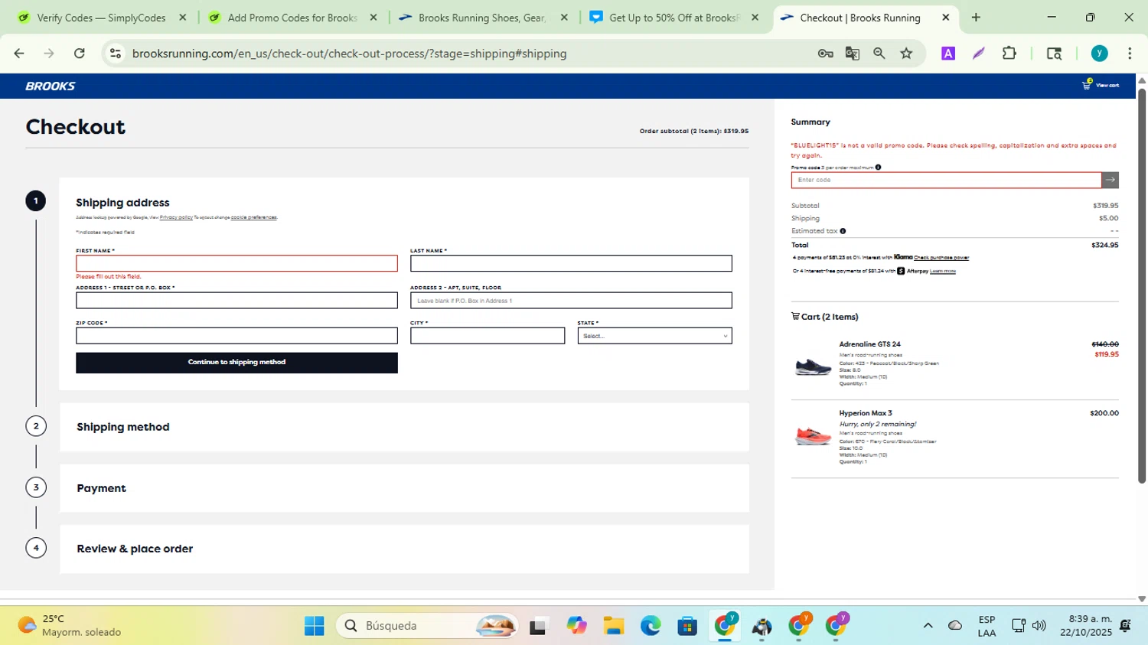Open the Privacy policy link
The height and width of the screenshot is (645, 1148).
pos(176,217)
